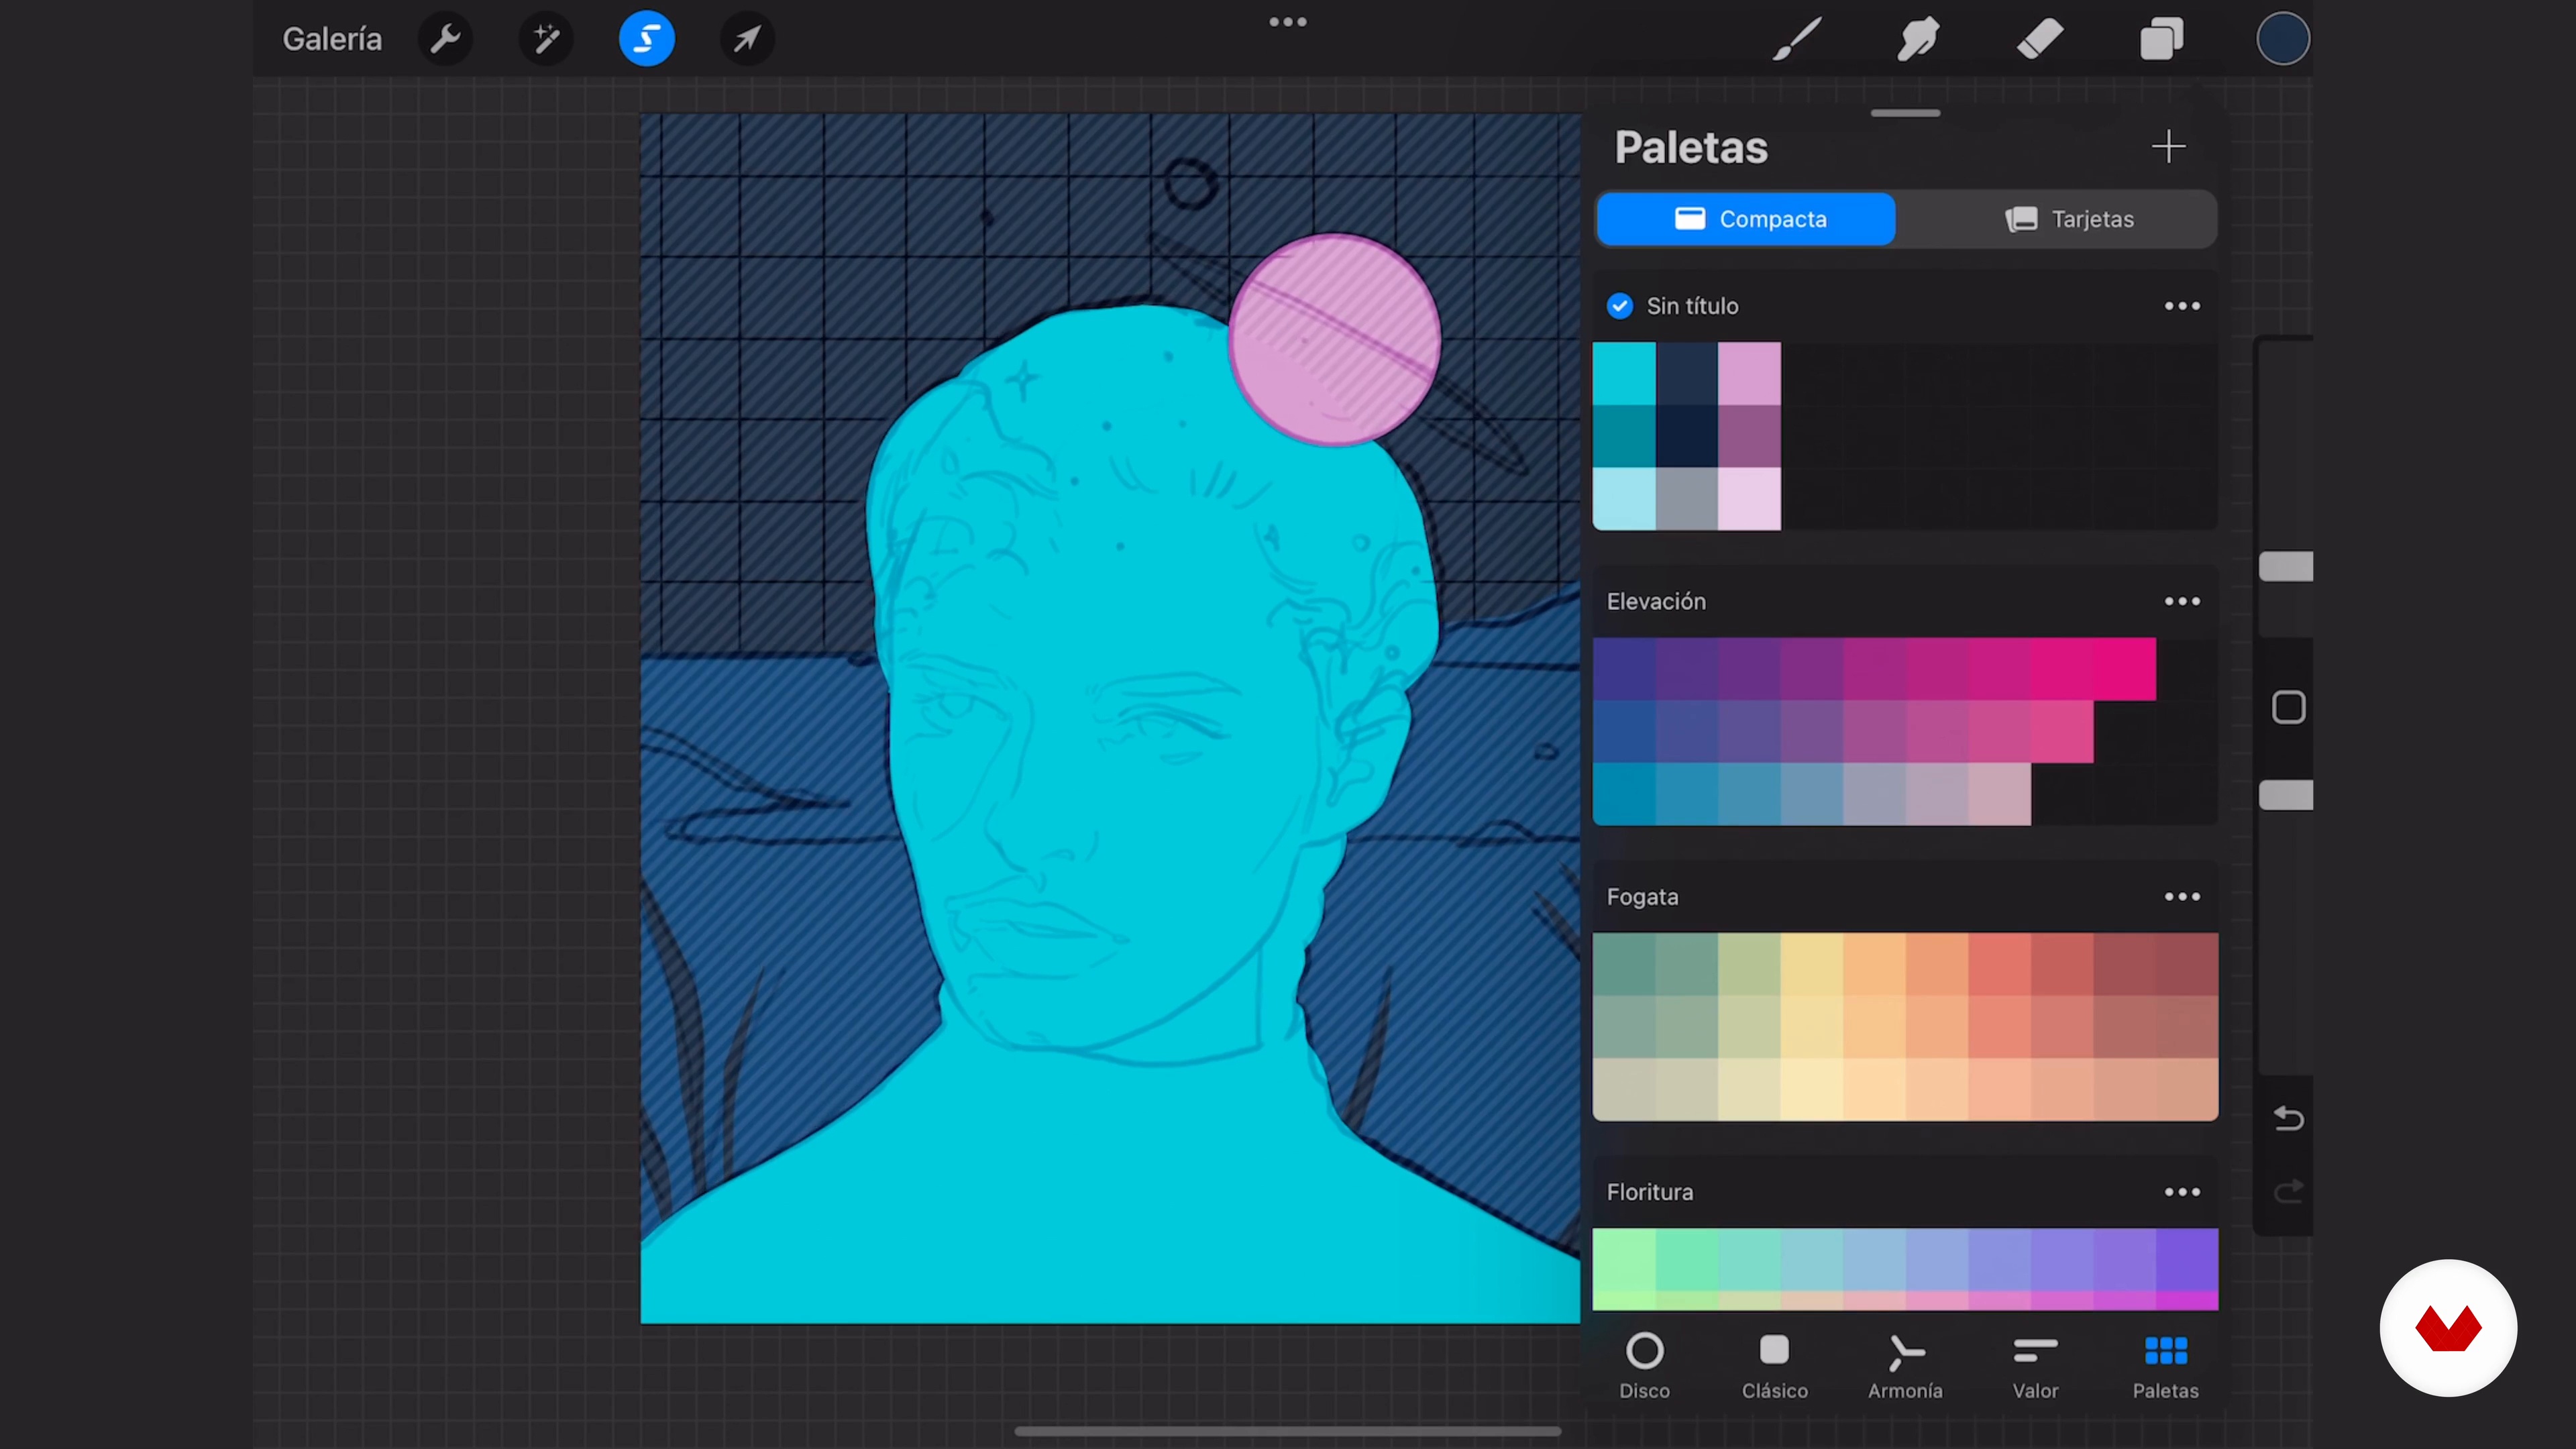Screen dimensions: 2576x1449
Task: Pick the indigo first swatch in Elevación
Action: tap(1624, 669)
